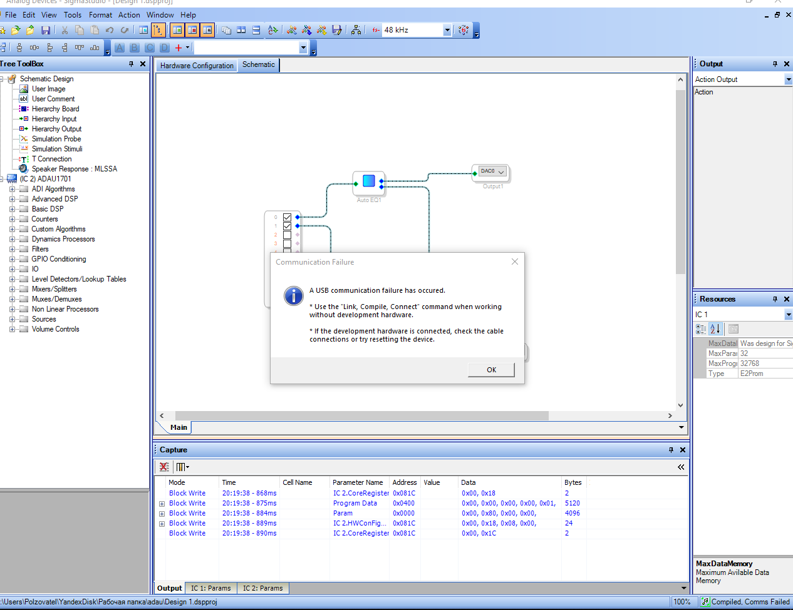Image resolution: width=793 pixels, height=610 pixels.
Task: Open the empty combo box in second toolbar
Action: (303, 48)
